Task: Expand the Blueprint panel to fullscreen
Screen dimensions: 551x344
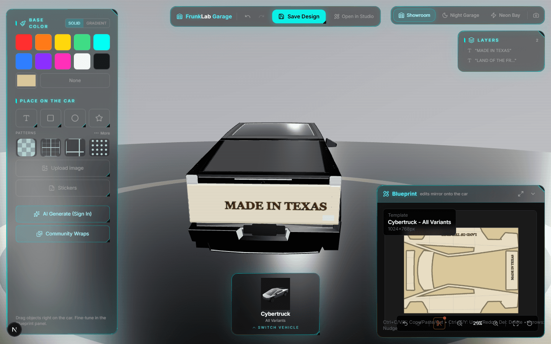Action: point(521,194)
